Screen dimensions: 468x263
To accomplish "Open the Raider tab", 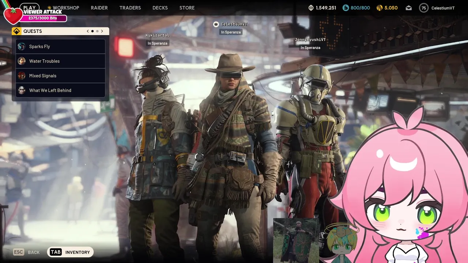I will click(x=99, y=8).
